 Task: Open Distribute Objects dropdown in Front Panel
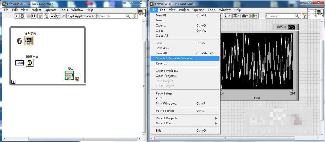click(x=237, y=16)
